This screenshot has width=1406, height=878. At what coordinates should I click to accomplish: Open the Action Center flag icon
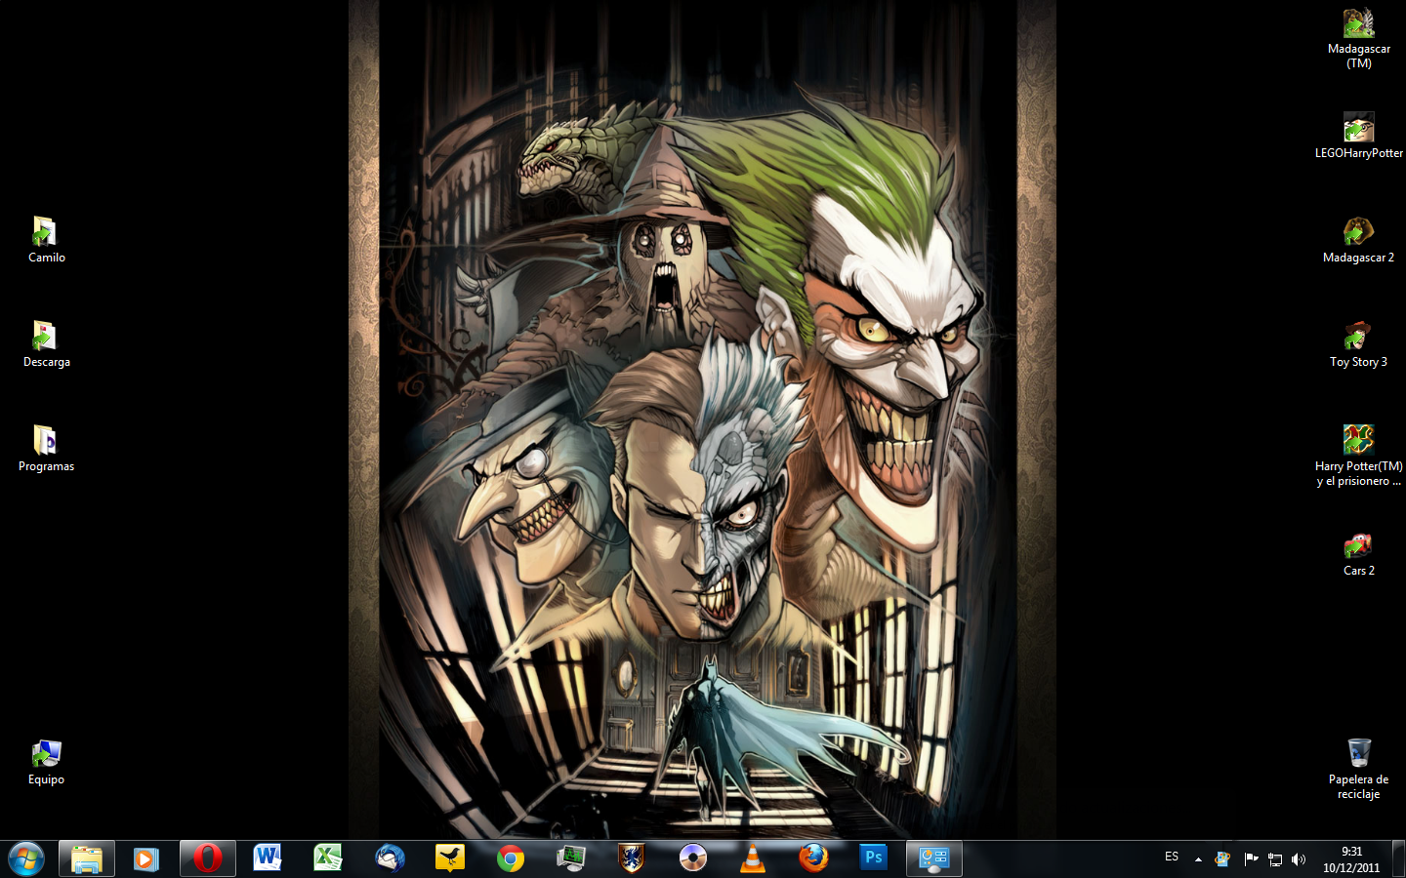1250,859
